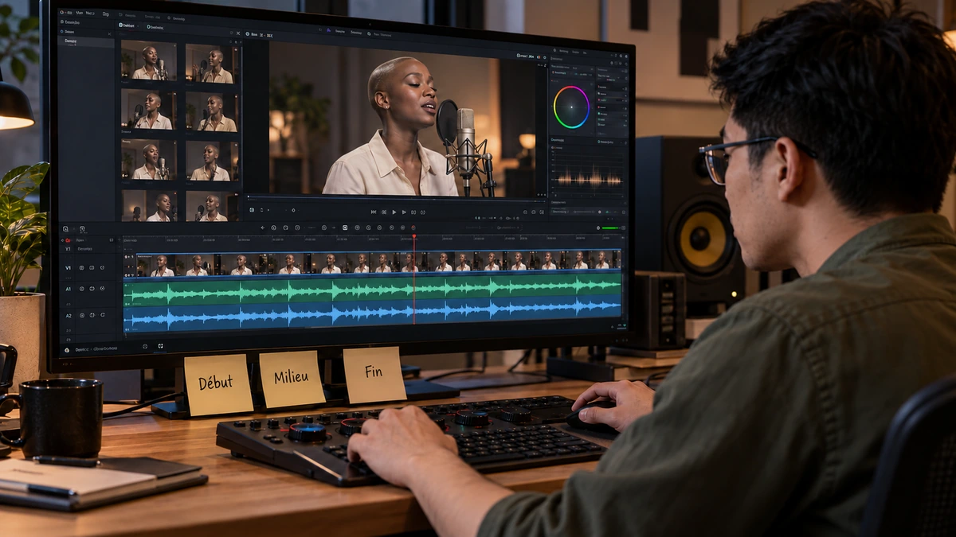The height and width of the screenshot is (537, 956).
Task: Click the highlighted square icon in the timeline toolbar
Action: (x=345, y=228)
